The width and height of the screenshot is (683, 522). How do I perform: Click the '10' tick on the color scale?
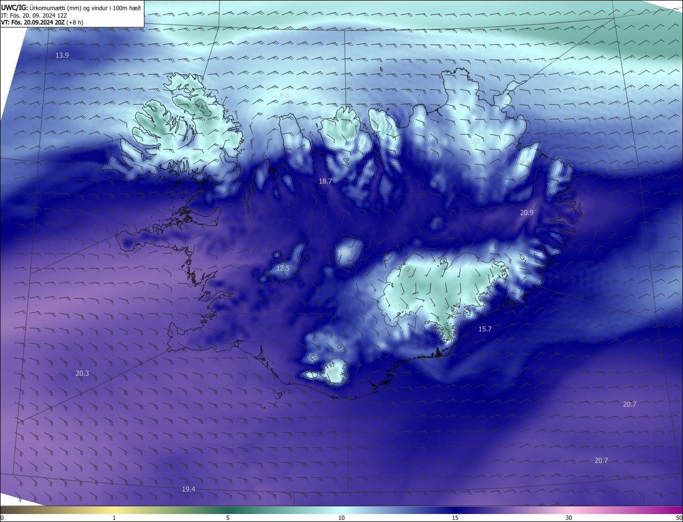[341, 518]
